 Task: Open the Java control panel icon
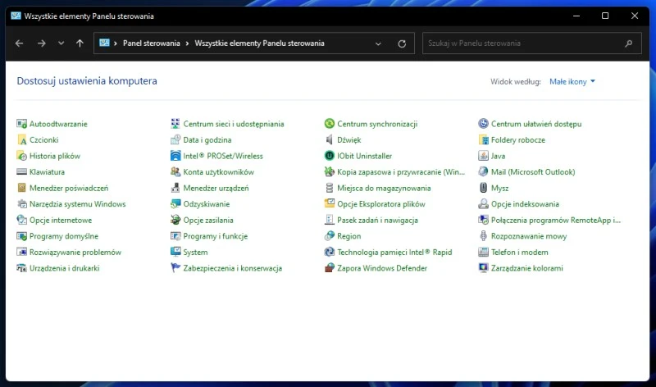tap(484, 156)
